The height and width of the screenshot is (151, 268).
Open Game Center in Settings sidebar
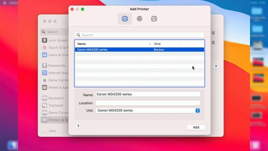[55, 80]
